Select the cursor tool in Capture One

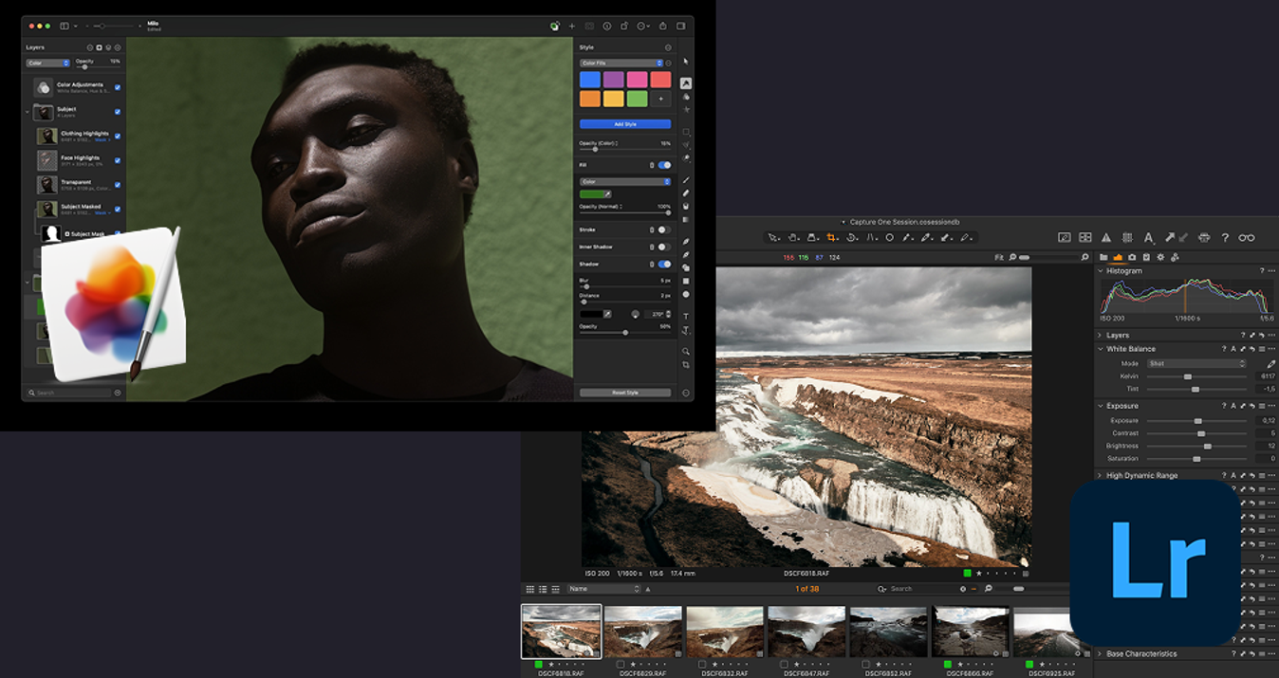click(771, 236)
